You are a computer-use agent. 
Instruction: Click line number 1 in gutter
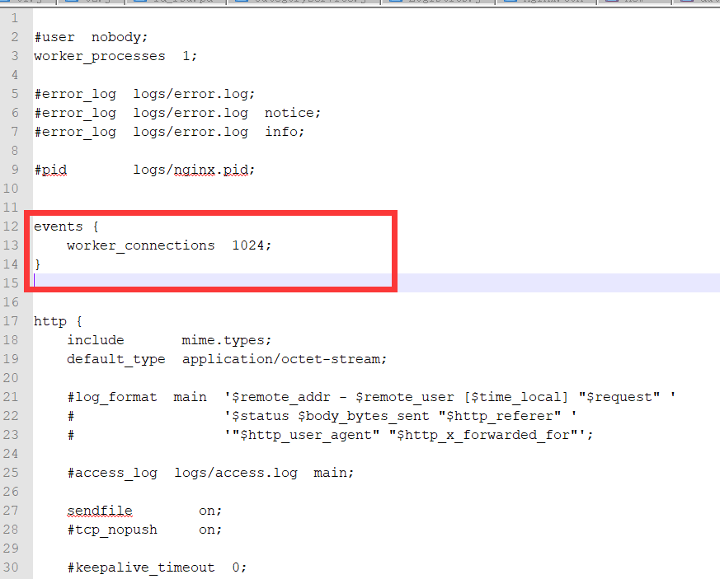15,18
